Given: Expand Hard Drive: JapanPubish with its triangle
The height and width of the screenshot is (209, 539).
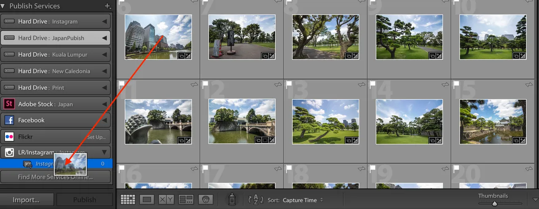Looking at the screenshot, I should click(104, 38).
